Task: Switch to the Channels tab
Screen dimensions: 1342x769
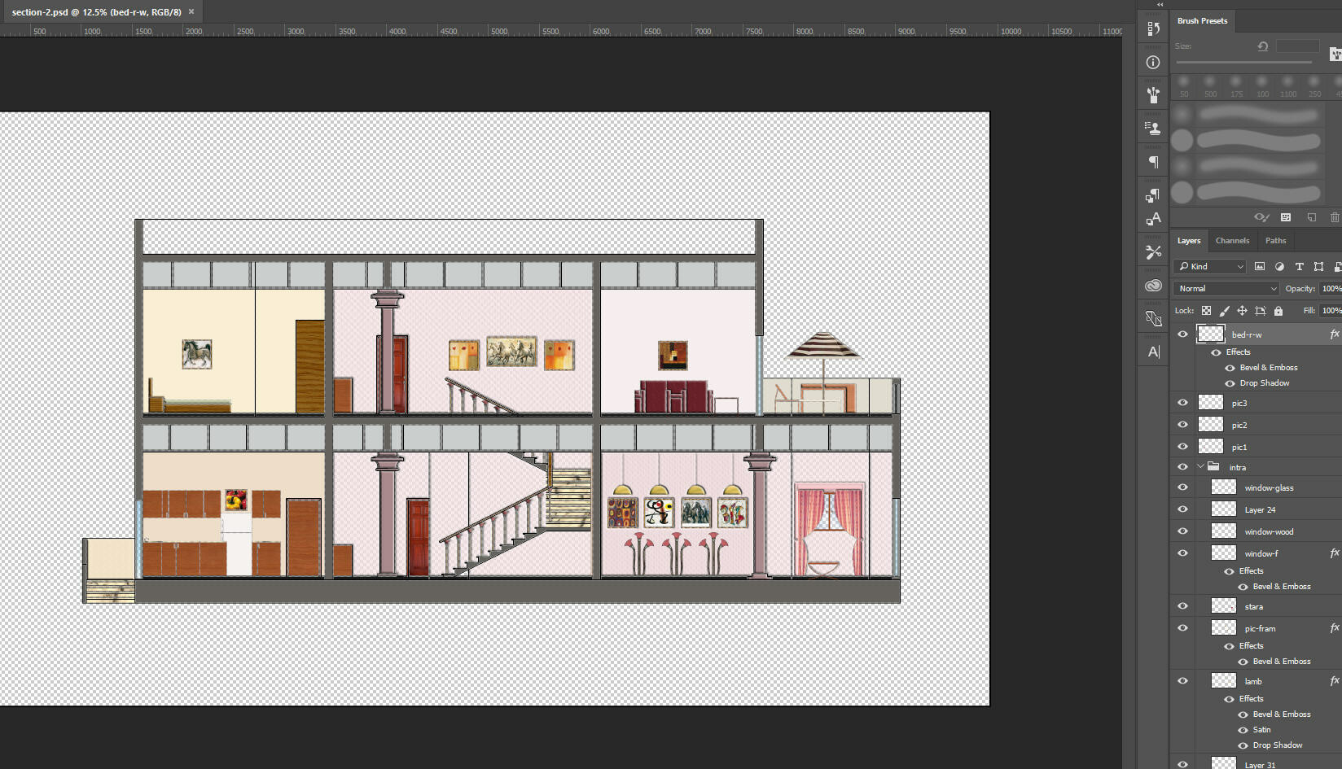Action: tap(1232, 240)
